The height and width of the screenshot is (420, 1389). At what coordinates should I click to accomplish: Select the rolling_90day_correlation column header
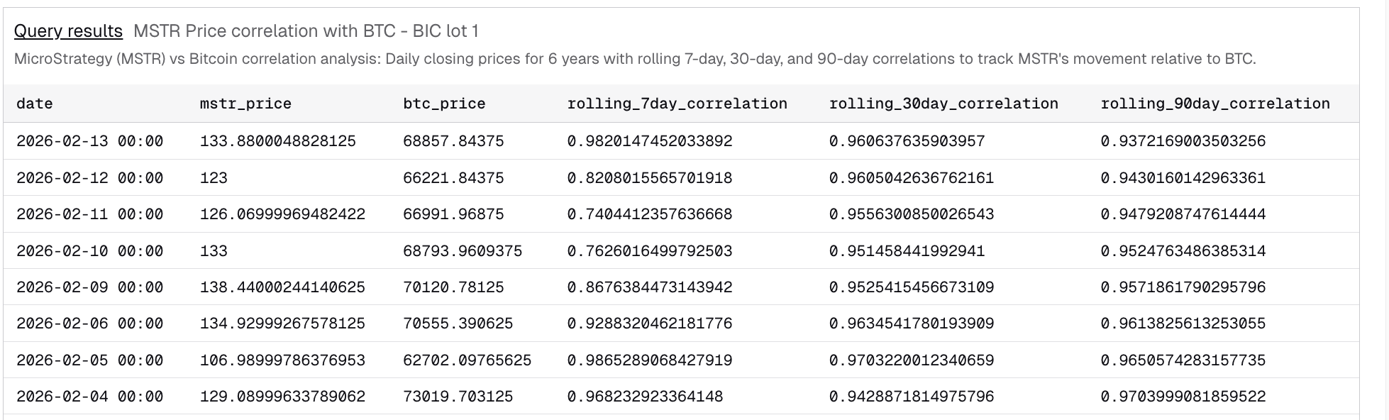1214,104
